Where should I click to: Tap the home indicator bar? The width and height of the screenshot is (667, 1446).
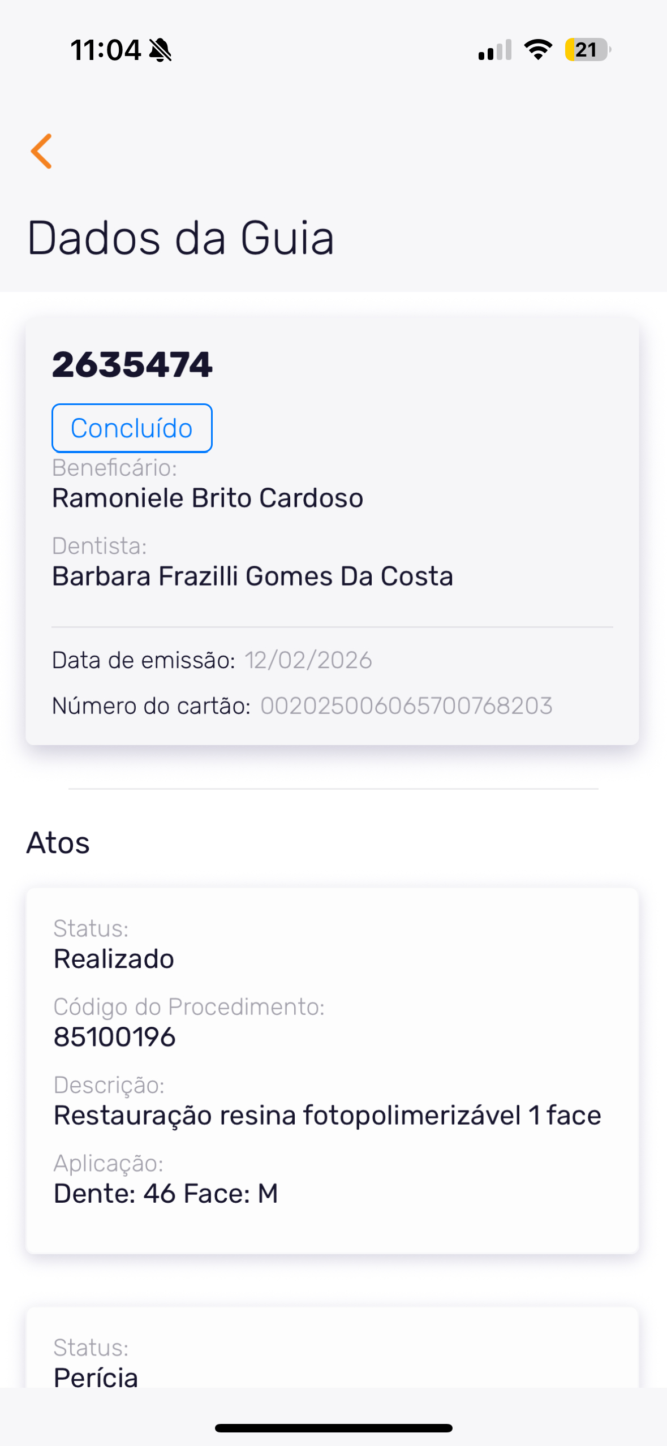[x=334, y=1428]
